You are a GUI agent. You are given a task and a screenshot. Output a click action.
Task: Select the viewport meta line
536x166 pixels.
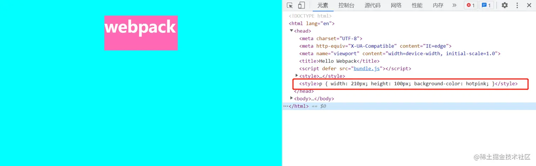pyautogui.click(x=400, y=53)
